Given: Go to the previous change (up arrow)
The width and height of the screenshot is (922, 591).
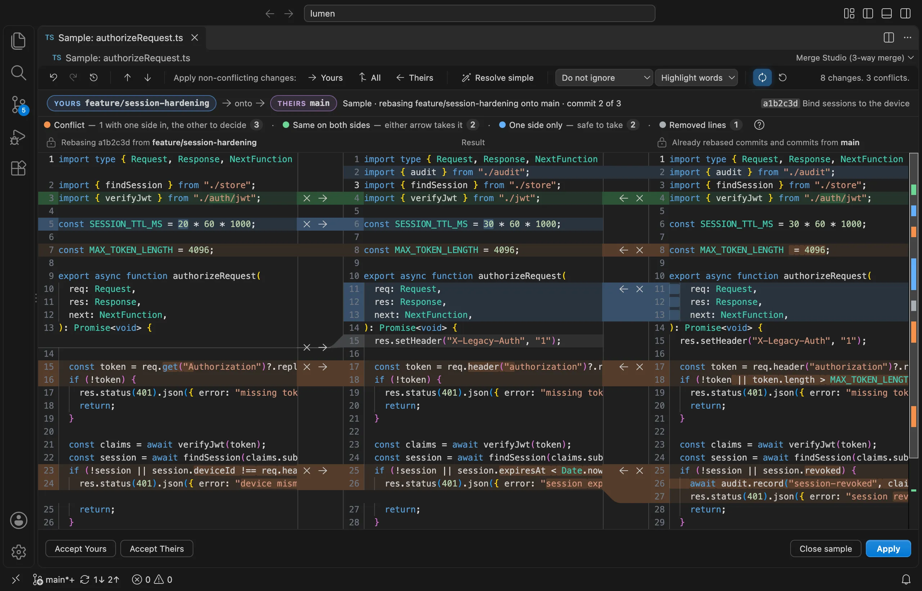Looking at the screenshot, I should (x=127, y=78).
